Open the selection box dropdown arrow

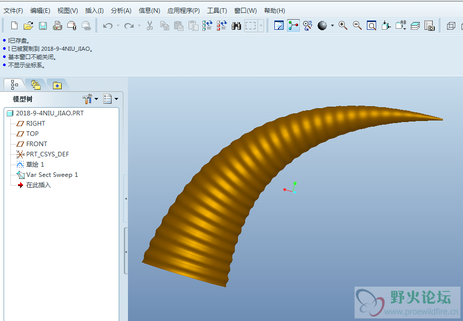coord(261,26)
